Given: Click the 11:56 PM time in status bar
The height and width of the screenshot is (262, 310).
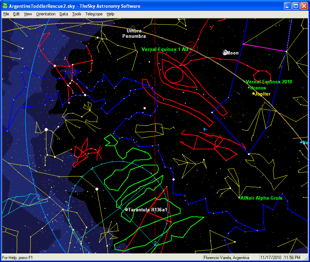Looking at the screenshot, I should coord(293,257).
